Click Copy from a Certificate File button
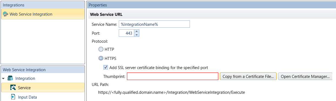The image size is (336, 101). coord(248,77)
